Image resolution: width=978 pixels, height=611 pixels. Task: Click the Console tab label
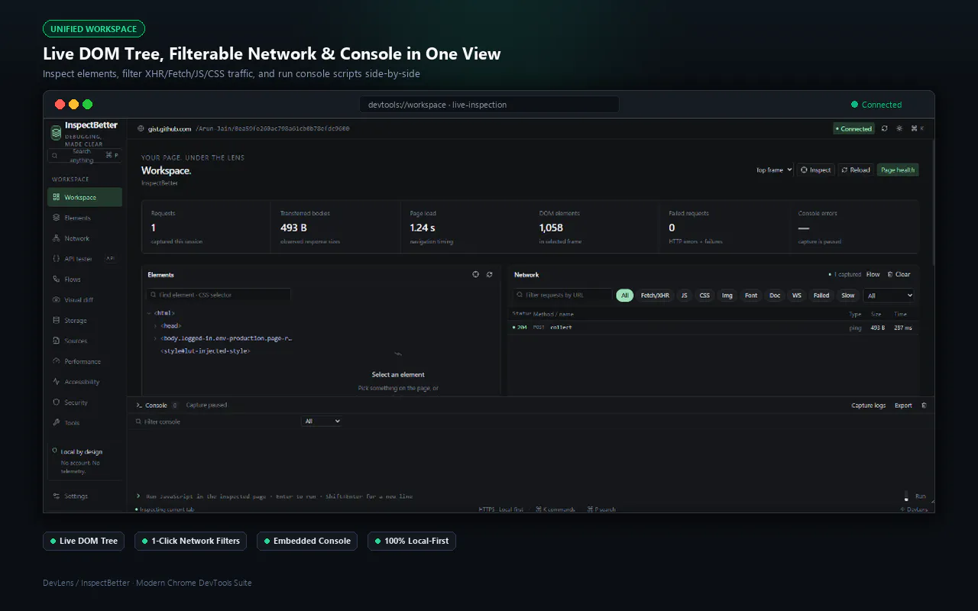[156, 406]
